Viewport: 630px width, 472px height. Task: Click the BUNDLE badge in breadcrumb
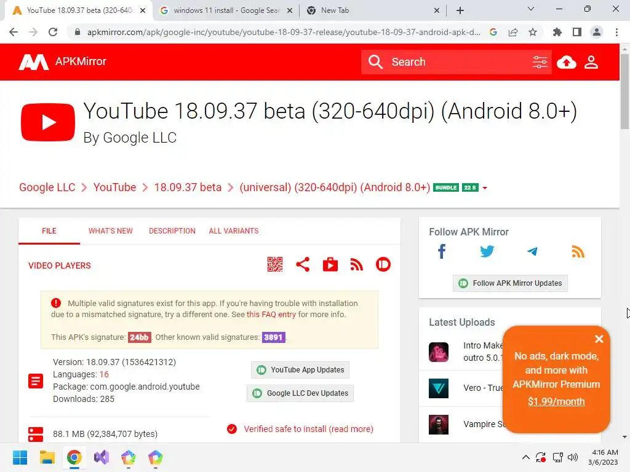(446, 188)
